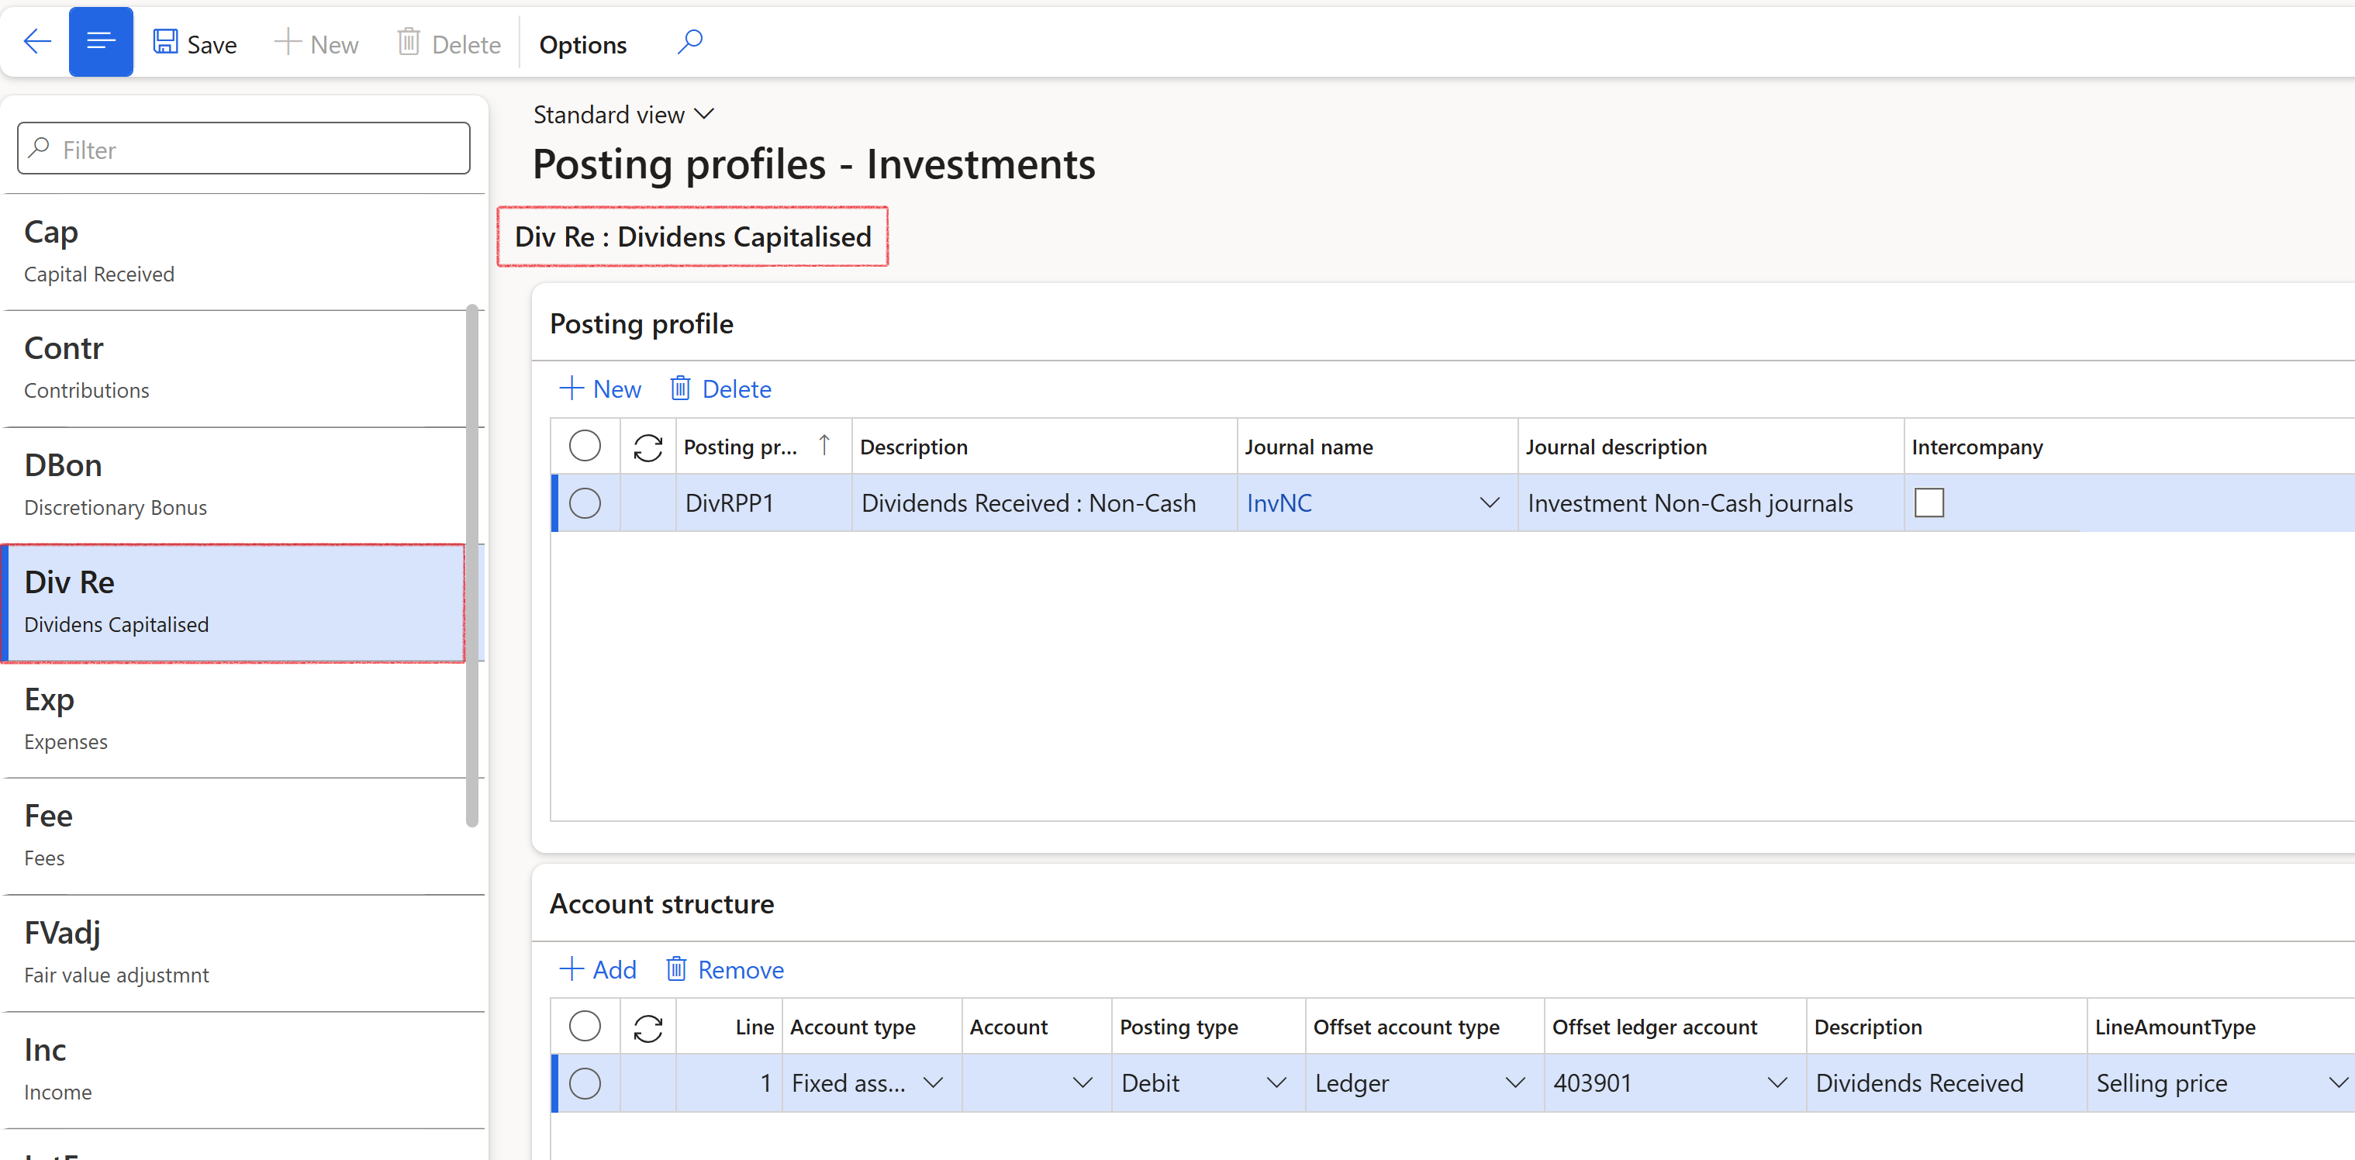Screen dimensions: 2355x1160
Task: Expand the Journal name dropdown arrow
Action: coord(1490,502)
